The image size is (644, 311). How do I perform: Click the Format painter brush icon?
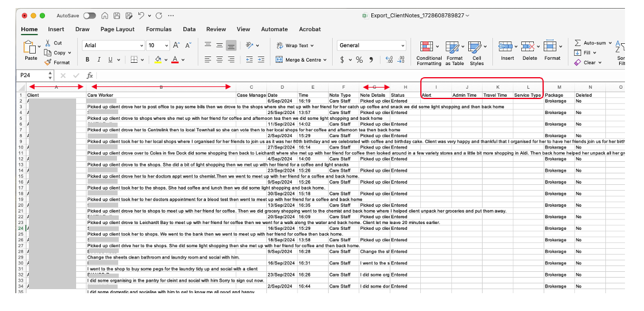coord(48,62)
